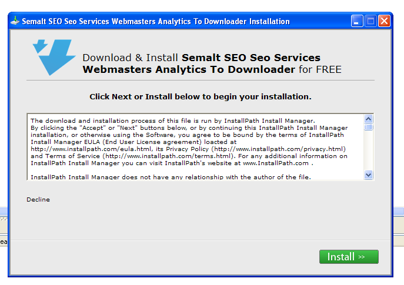Screen dimensions: 404x285
Task: Click the license text scroll down arrow
Action: pos(369,175)
